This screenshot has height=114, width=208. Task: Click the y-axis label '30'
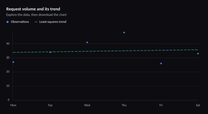pos(8,58)
